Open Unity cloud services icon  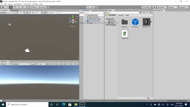tap(154, 7)
